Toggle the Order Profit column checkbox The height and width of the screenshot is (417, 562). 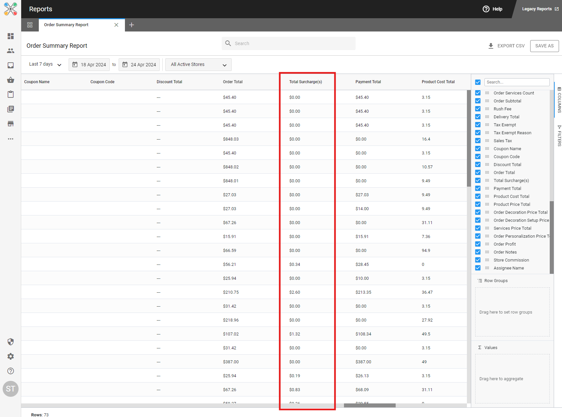(x=478, y=244)
